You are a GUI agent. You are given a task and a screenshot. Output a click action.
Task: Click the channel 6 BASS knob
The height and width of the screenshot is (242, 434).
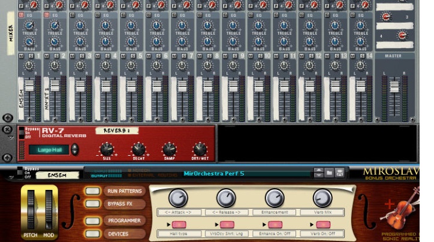pos(156,42)
